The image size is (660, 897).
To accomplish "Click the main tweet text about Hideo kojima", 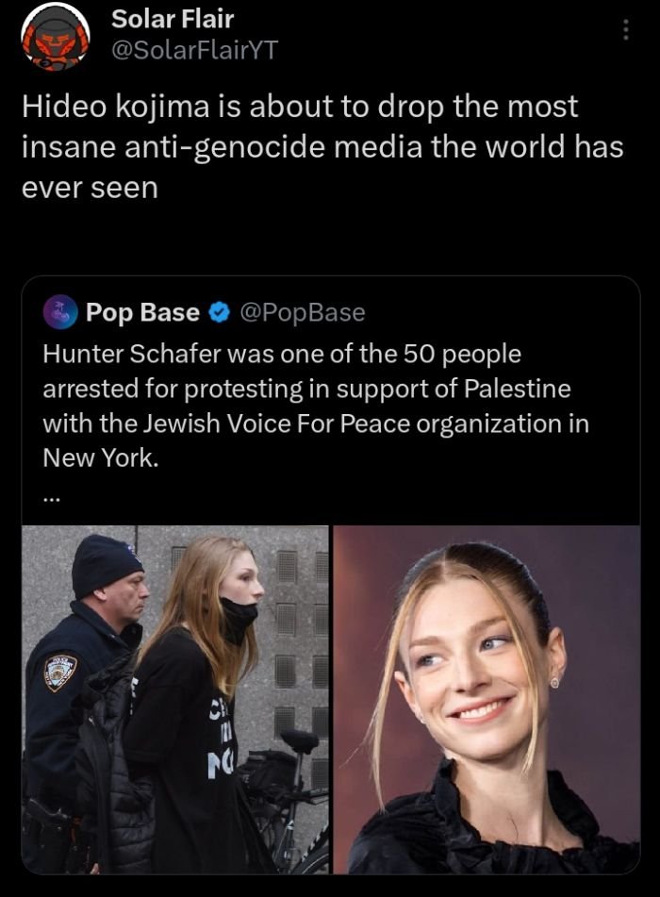I will [321, 147].
